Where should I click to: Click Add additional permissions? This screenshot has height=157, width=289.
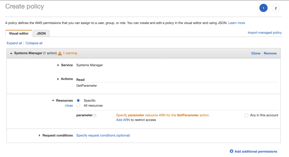tap(256, 151)
